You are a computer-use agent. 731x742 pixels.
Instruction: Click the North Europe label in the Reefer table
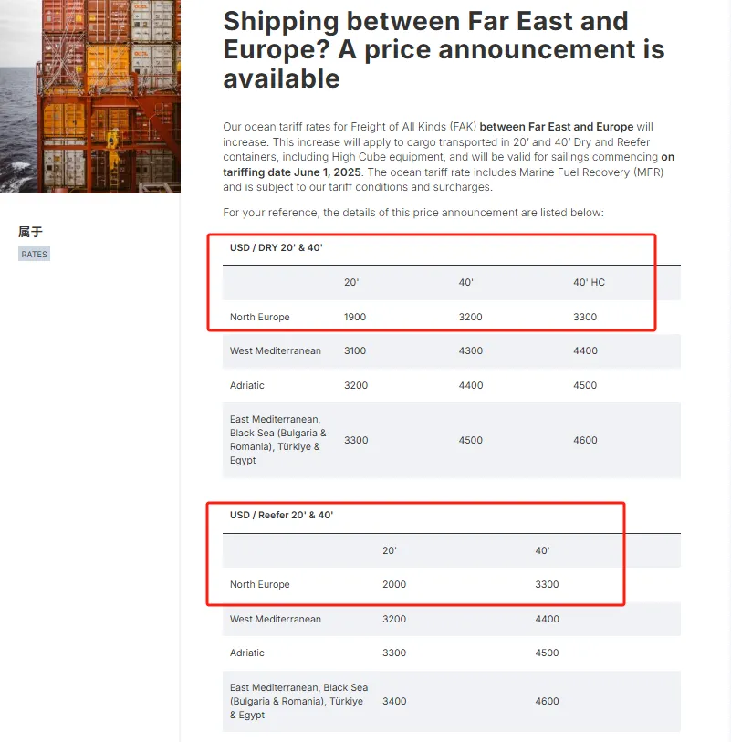tap(260, 584)
